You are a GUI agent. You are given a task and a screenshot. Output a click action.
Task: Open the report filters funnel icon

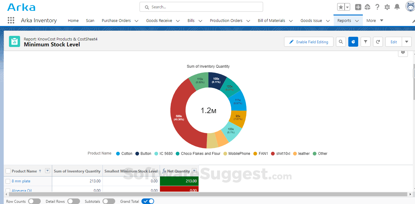pos(365,42)
